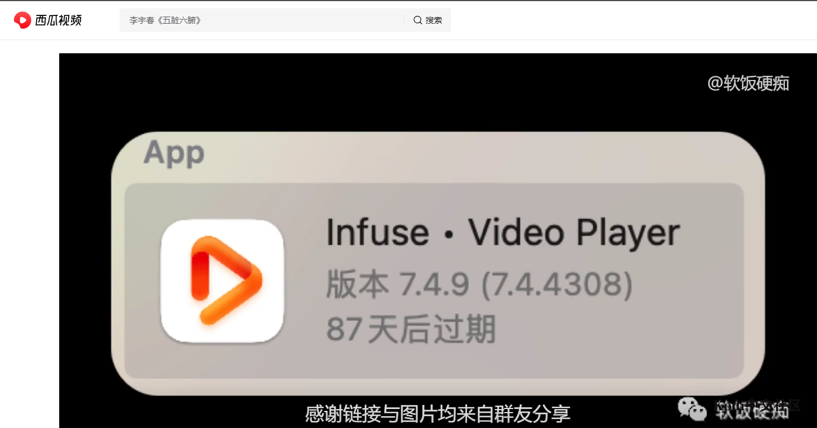
Task: Click the @软饭硬痴 watermark at top of video
Action: 748,83
